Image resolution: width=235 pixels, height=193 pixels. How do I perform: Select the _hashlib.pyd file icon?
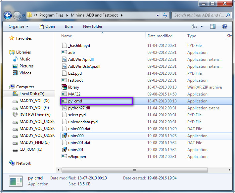pyautogui.click(x=64, y=45)
